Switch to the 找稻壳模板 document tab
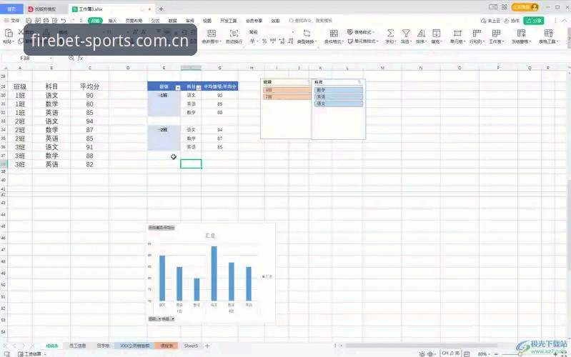The height and width of the screenshot is (357, 571). (x=44, y=9)
